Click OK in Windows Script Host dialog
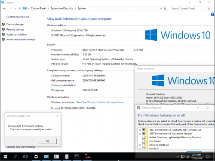 [x=47, y=141]
